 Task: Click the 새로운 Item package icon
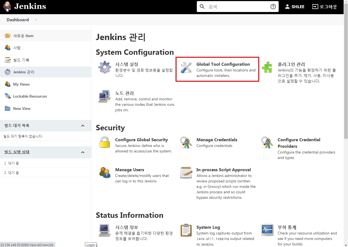point(8,36)
